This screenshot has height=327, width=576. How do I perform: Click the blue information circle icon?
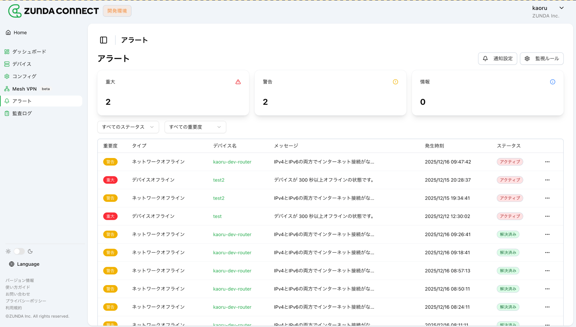[552, 82]
